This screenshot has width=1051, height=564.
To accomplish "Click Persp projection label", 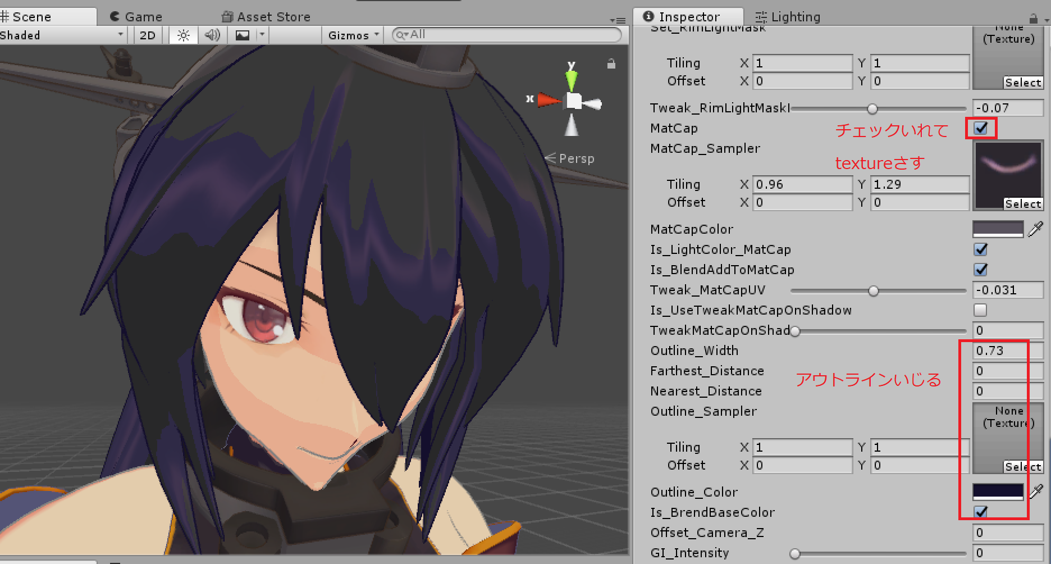I will coord(577,158).
